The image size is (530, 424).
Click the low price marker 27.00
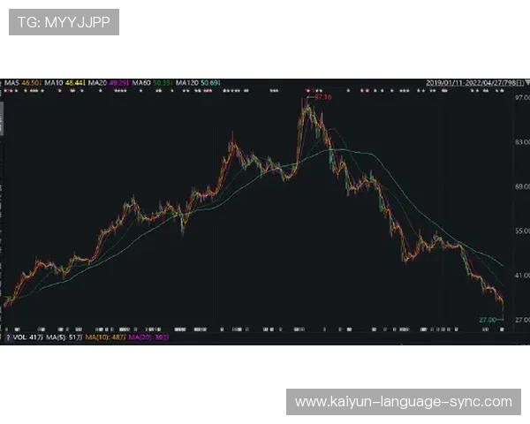[487, 319]
